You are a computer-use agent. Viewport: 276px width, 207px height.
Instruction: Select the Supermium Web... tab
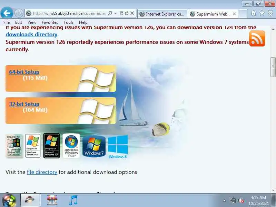point(210,14)
